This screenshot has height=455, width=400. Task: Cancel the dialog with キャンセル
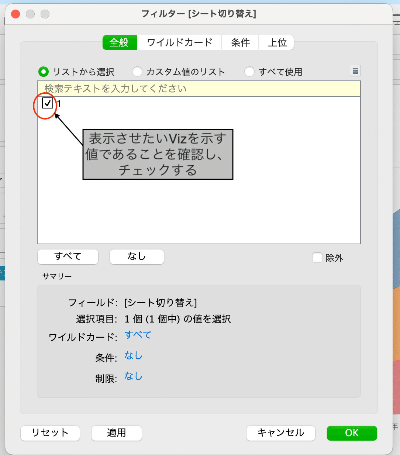click(x=281, y=433)
